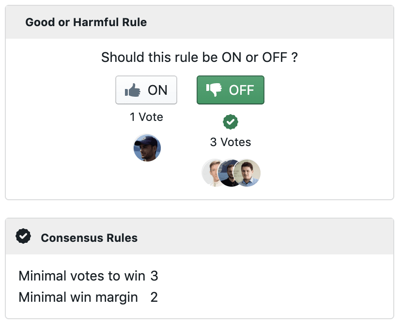Screen dimensions: 402x325
Task: Click the Minimal votes to win label
Action: tap(82, 276)
